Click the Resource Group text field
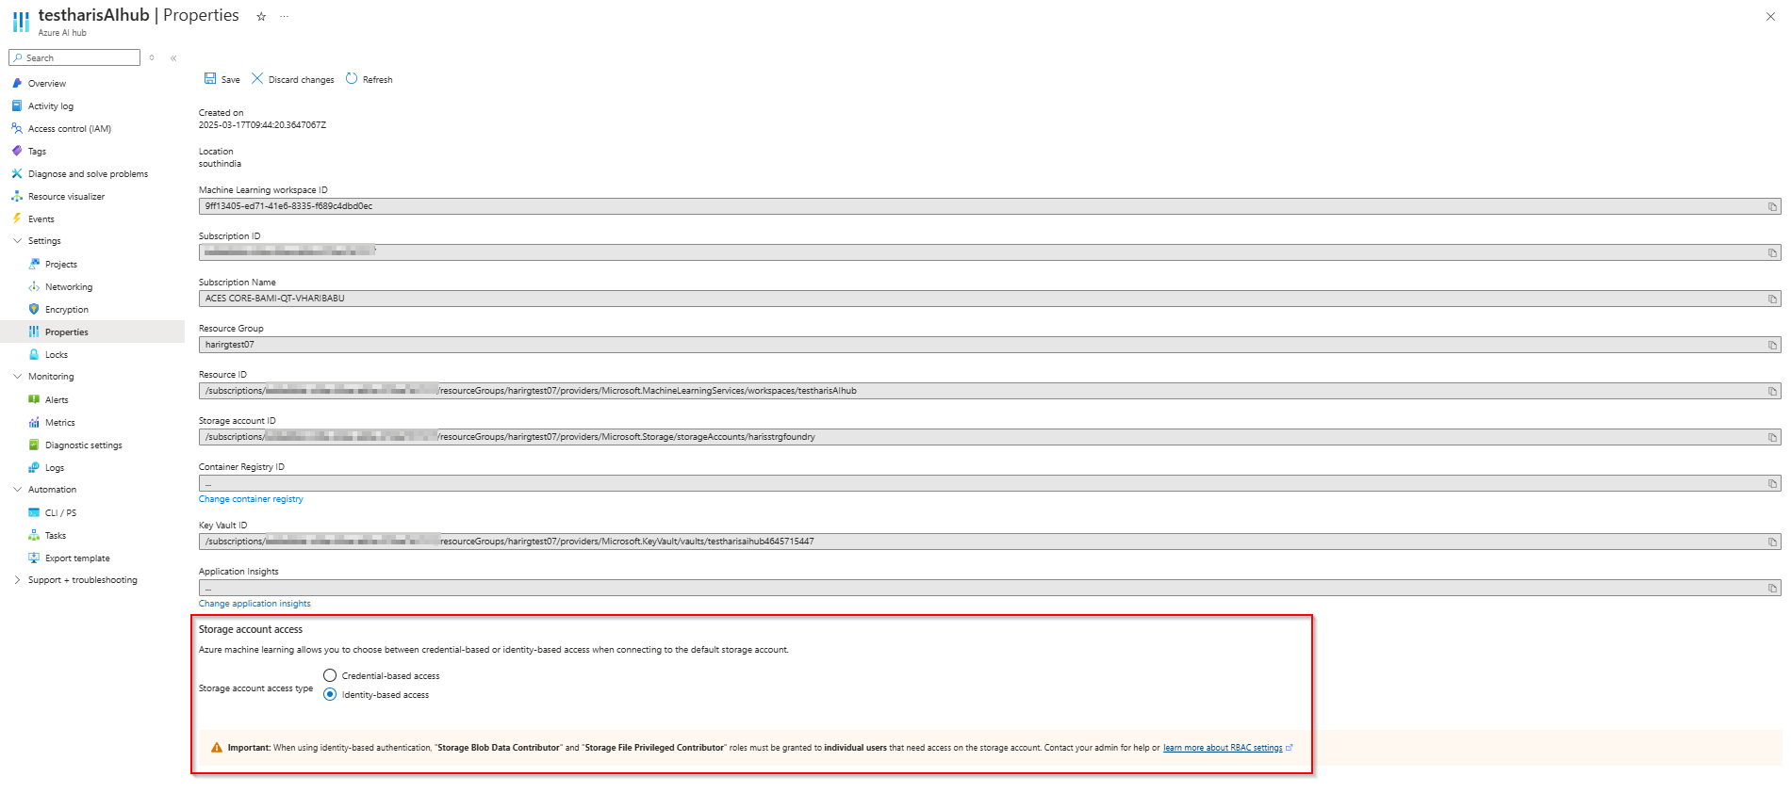 [x=990, y=345]
